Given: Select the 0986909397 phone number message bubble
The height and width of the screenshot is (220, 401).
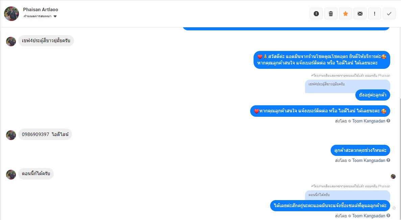Looking at the screenshot, I should [45, 135].
